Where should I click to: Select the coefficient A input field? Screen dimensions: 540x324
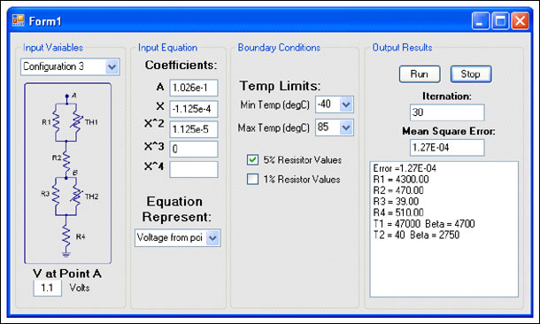coord(194,88)
